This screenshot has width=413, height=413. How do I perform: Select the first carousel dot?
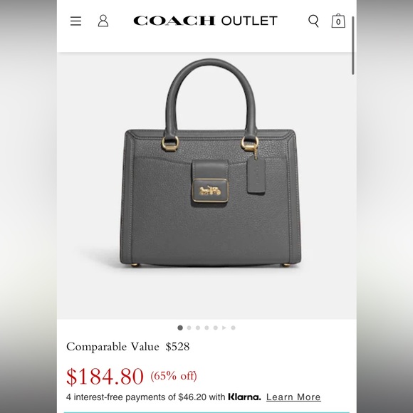tap(180, 328)
